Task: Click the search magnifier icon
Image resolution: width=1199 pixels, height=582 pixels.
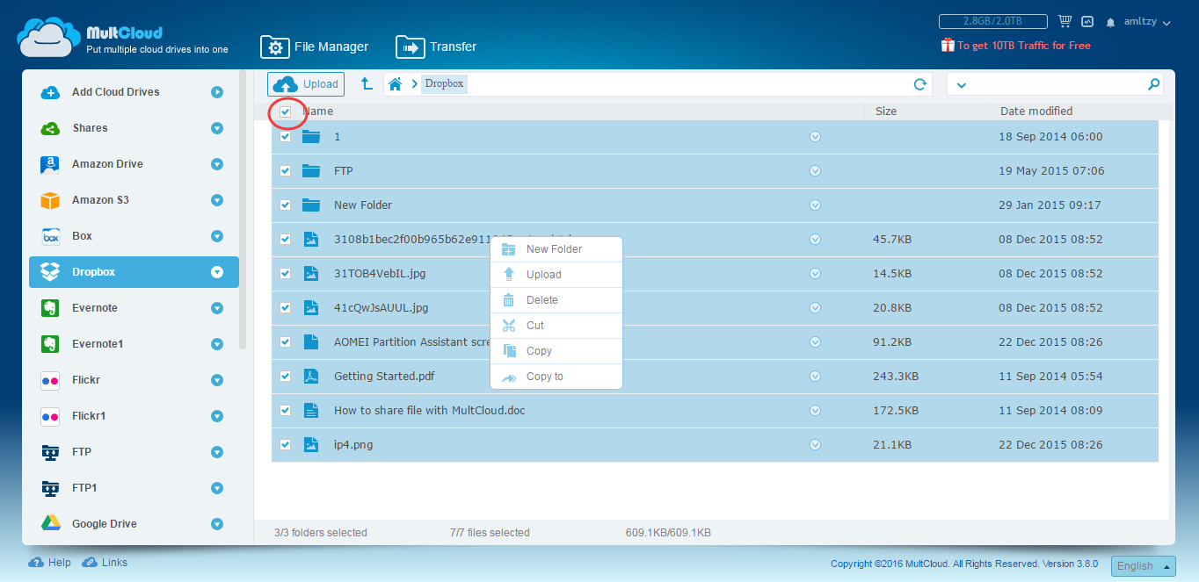Action: coord(1153,84)
